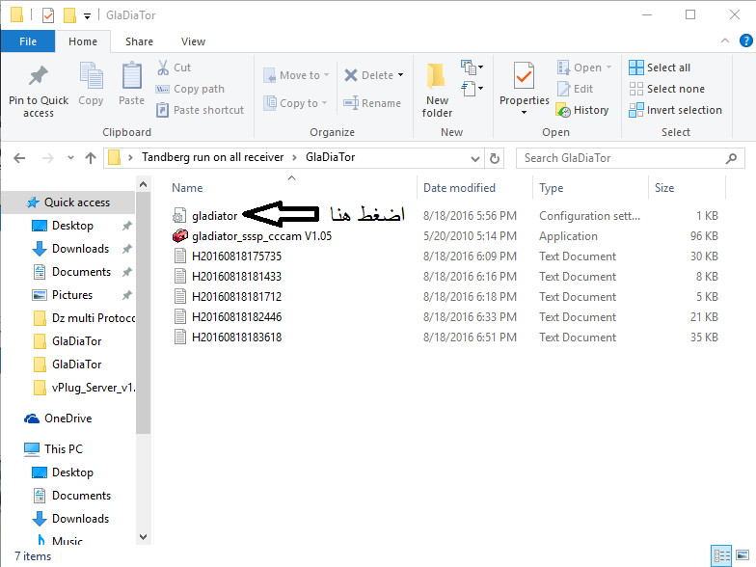Customize Quick Access Toolbar dropdown
The image size is (756, 567).
click(87, 15)
